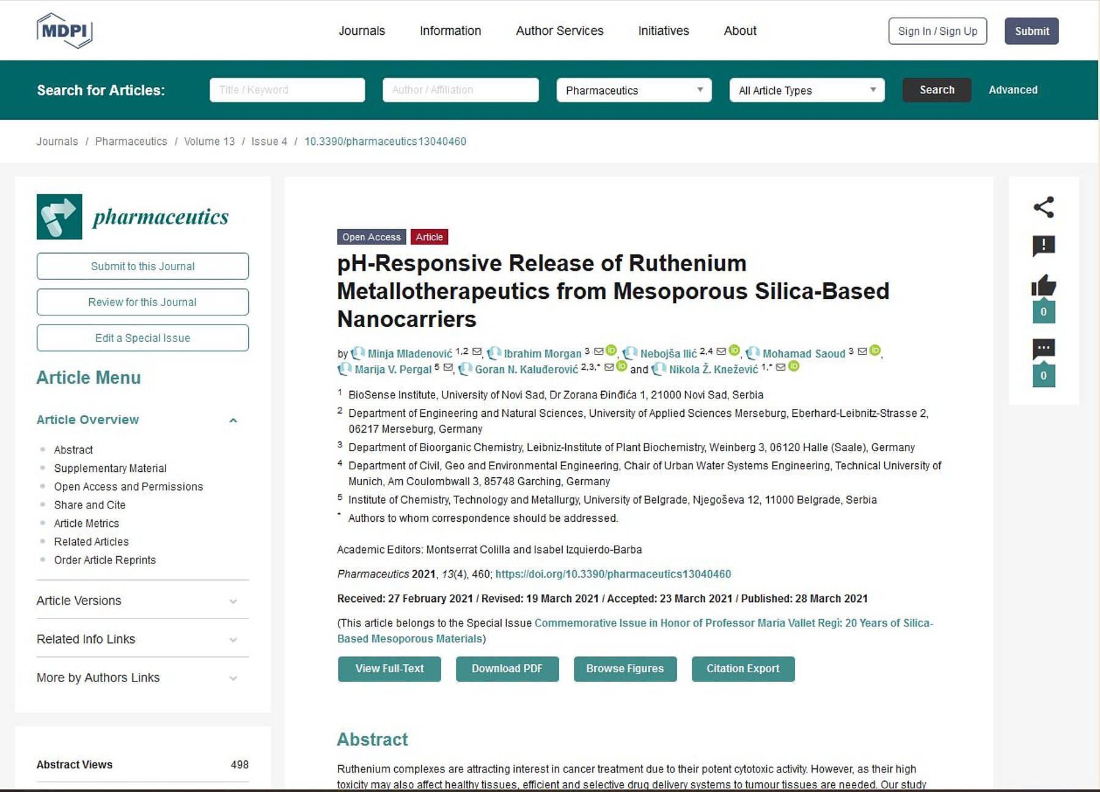Open the Author Services menu
Image resolution: width=1100 pixels, height=792 pixels.
[559, 31]
